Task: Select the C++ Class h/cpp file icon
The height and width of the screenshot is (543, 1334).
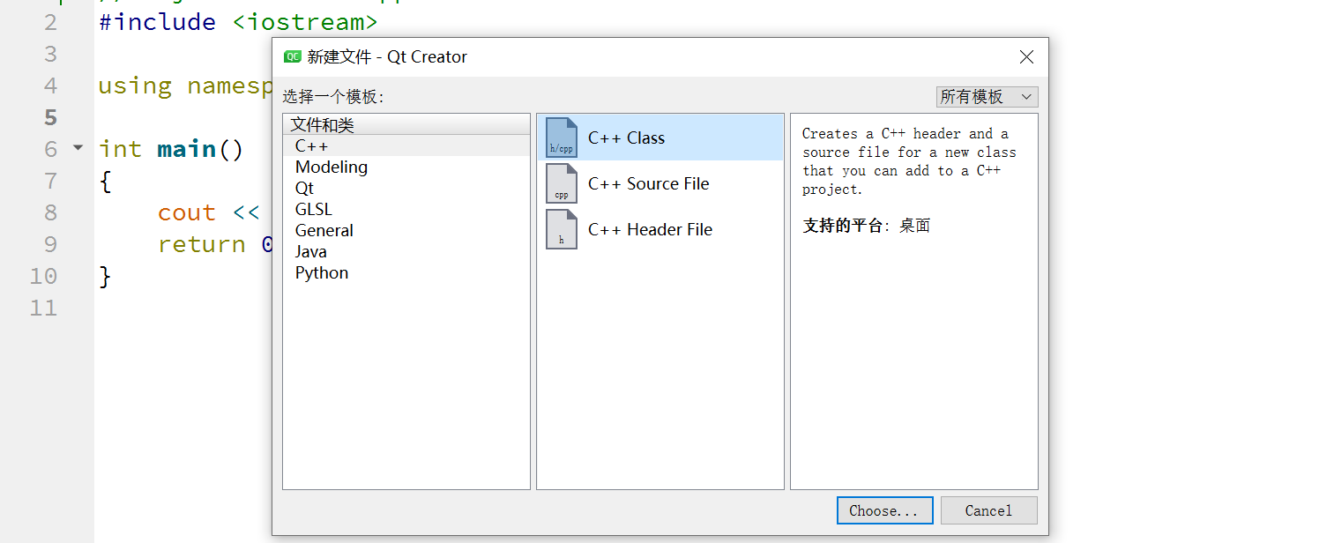Action: pyautogui.click(x=562, y=138)
